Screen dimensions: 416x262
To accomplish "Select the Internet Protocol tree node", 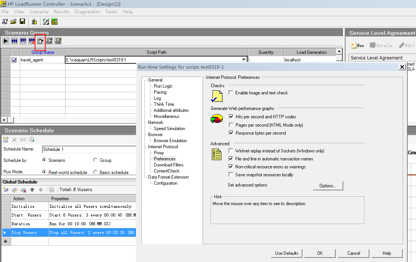I will tap(163, 147).
